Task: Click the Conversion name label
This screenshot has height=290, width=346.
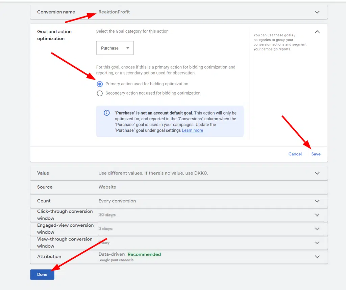Action: click(x=56, y=12)
